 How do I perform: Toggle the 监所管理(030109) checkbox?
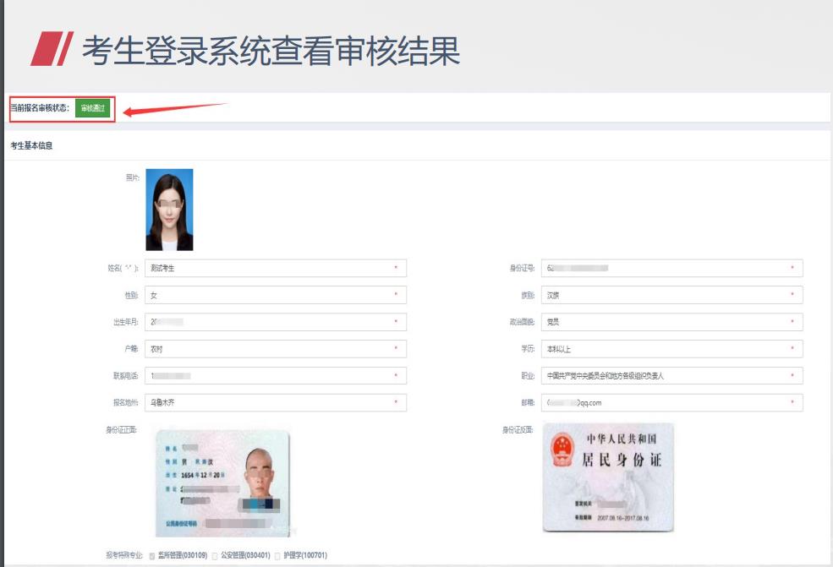coord(152,556)
